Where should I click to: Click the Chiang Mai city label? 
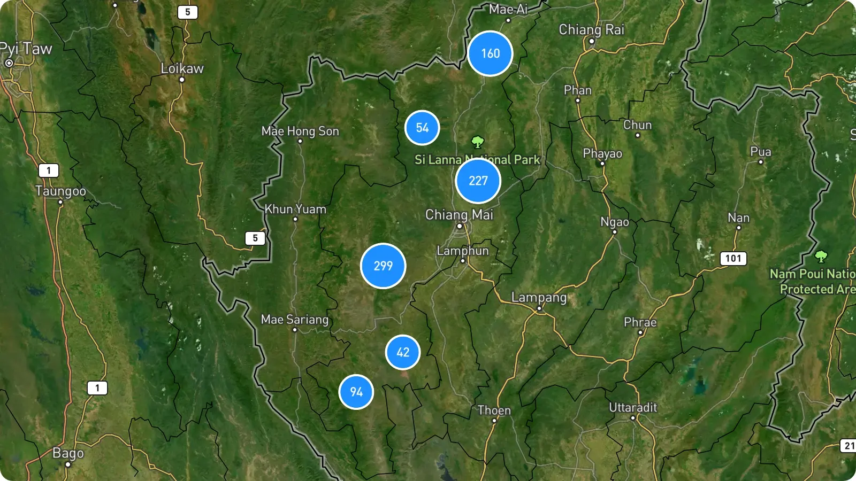coord(459,214)
